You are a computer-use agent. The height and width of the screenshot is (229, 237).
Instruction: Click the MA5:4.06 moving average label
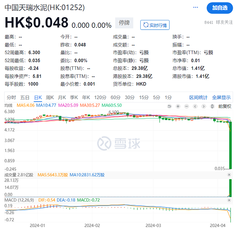click(x=26, y=105)
